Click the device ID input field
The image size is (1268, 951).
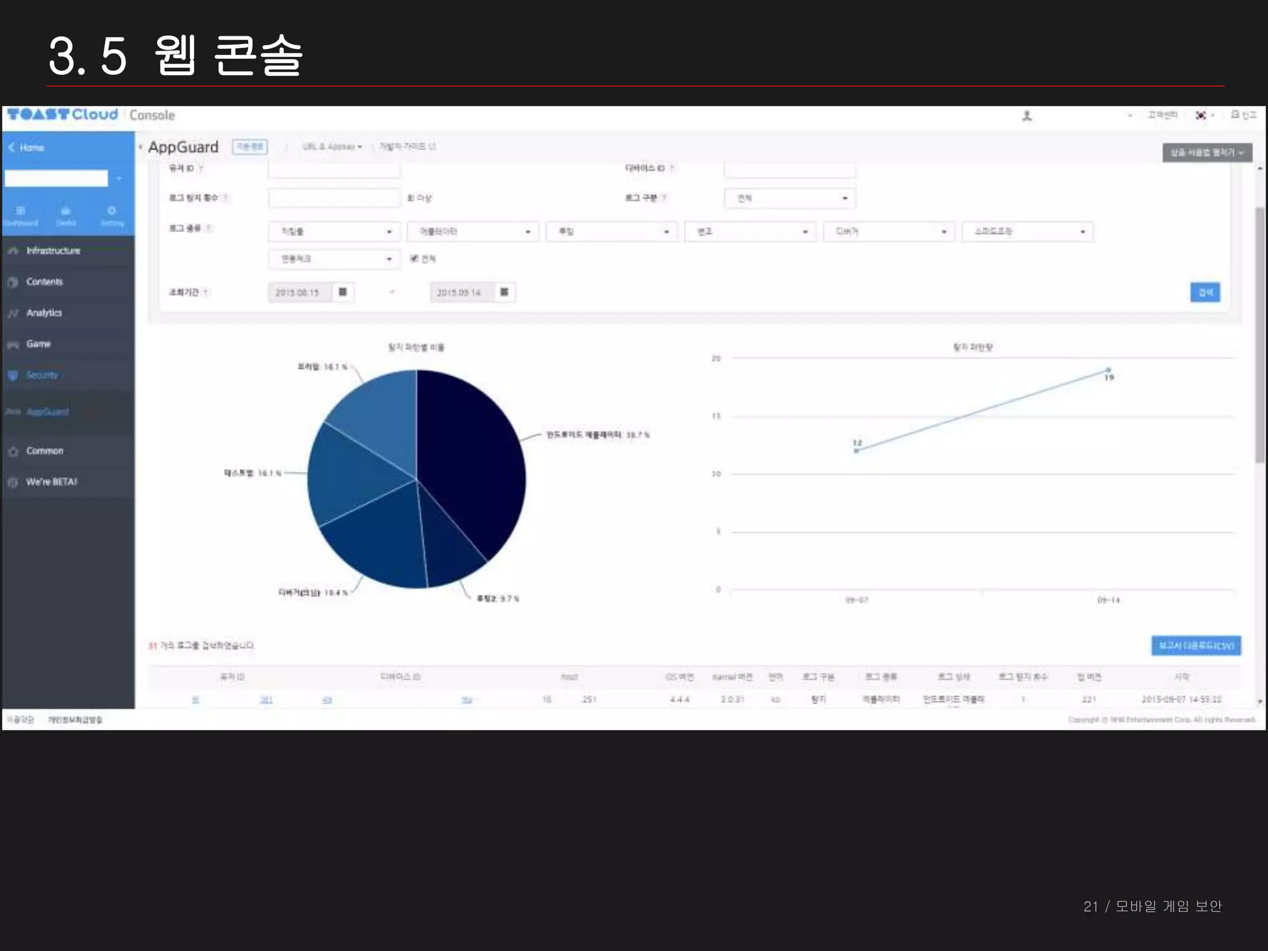[x=790, y=170]
